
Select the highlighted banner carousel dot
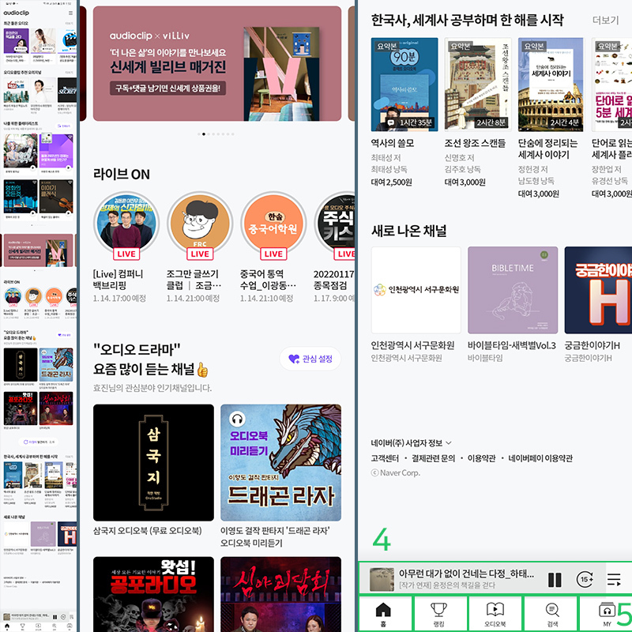point(204,134)
